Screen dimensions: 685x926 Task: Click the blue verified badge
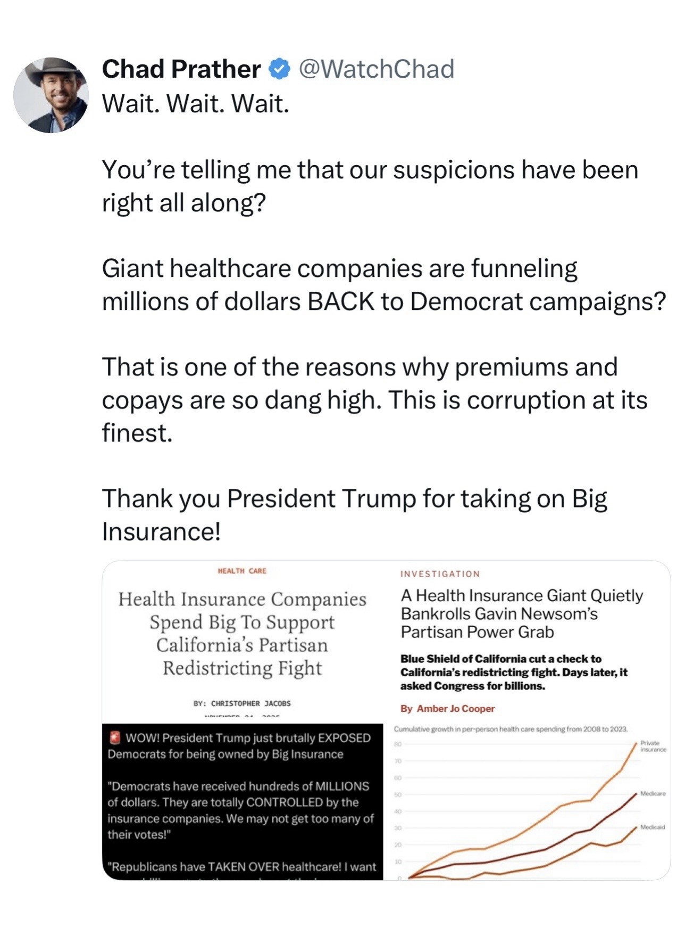(x=279, y=69)
